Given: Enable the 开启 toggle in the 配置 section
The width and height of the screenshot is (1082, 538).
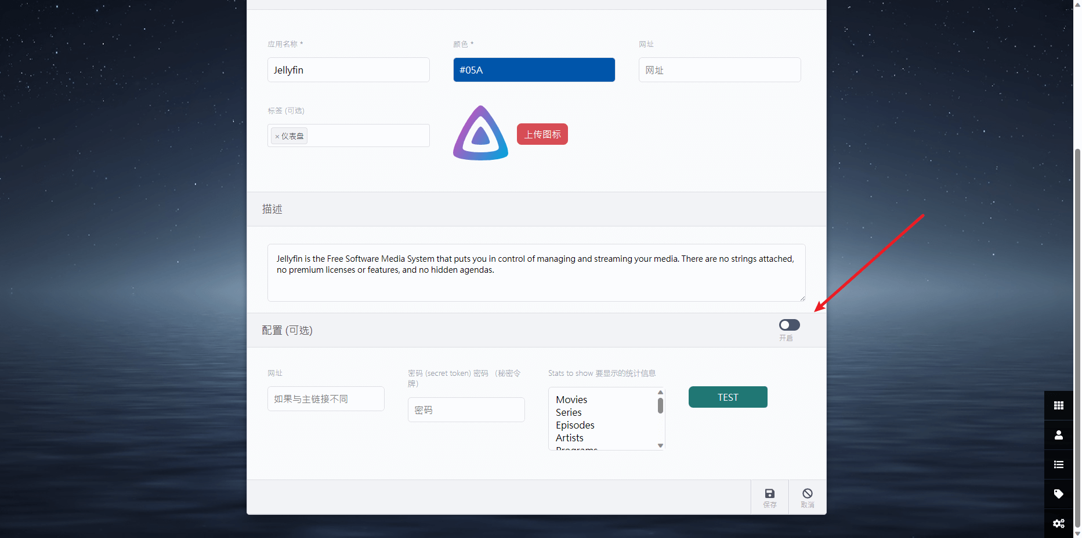Looking at the screenshot, I should tap(789, 324).
